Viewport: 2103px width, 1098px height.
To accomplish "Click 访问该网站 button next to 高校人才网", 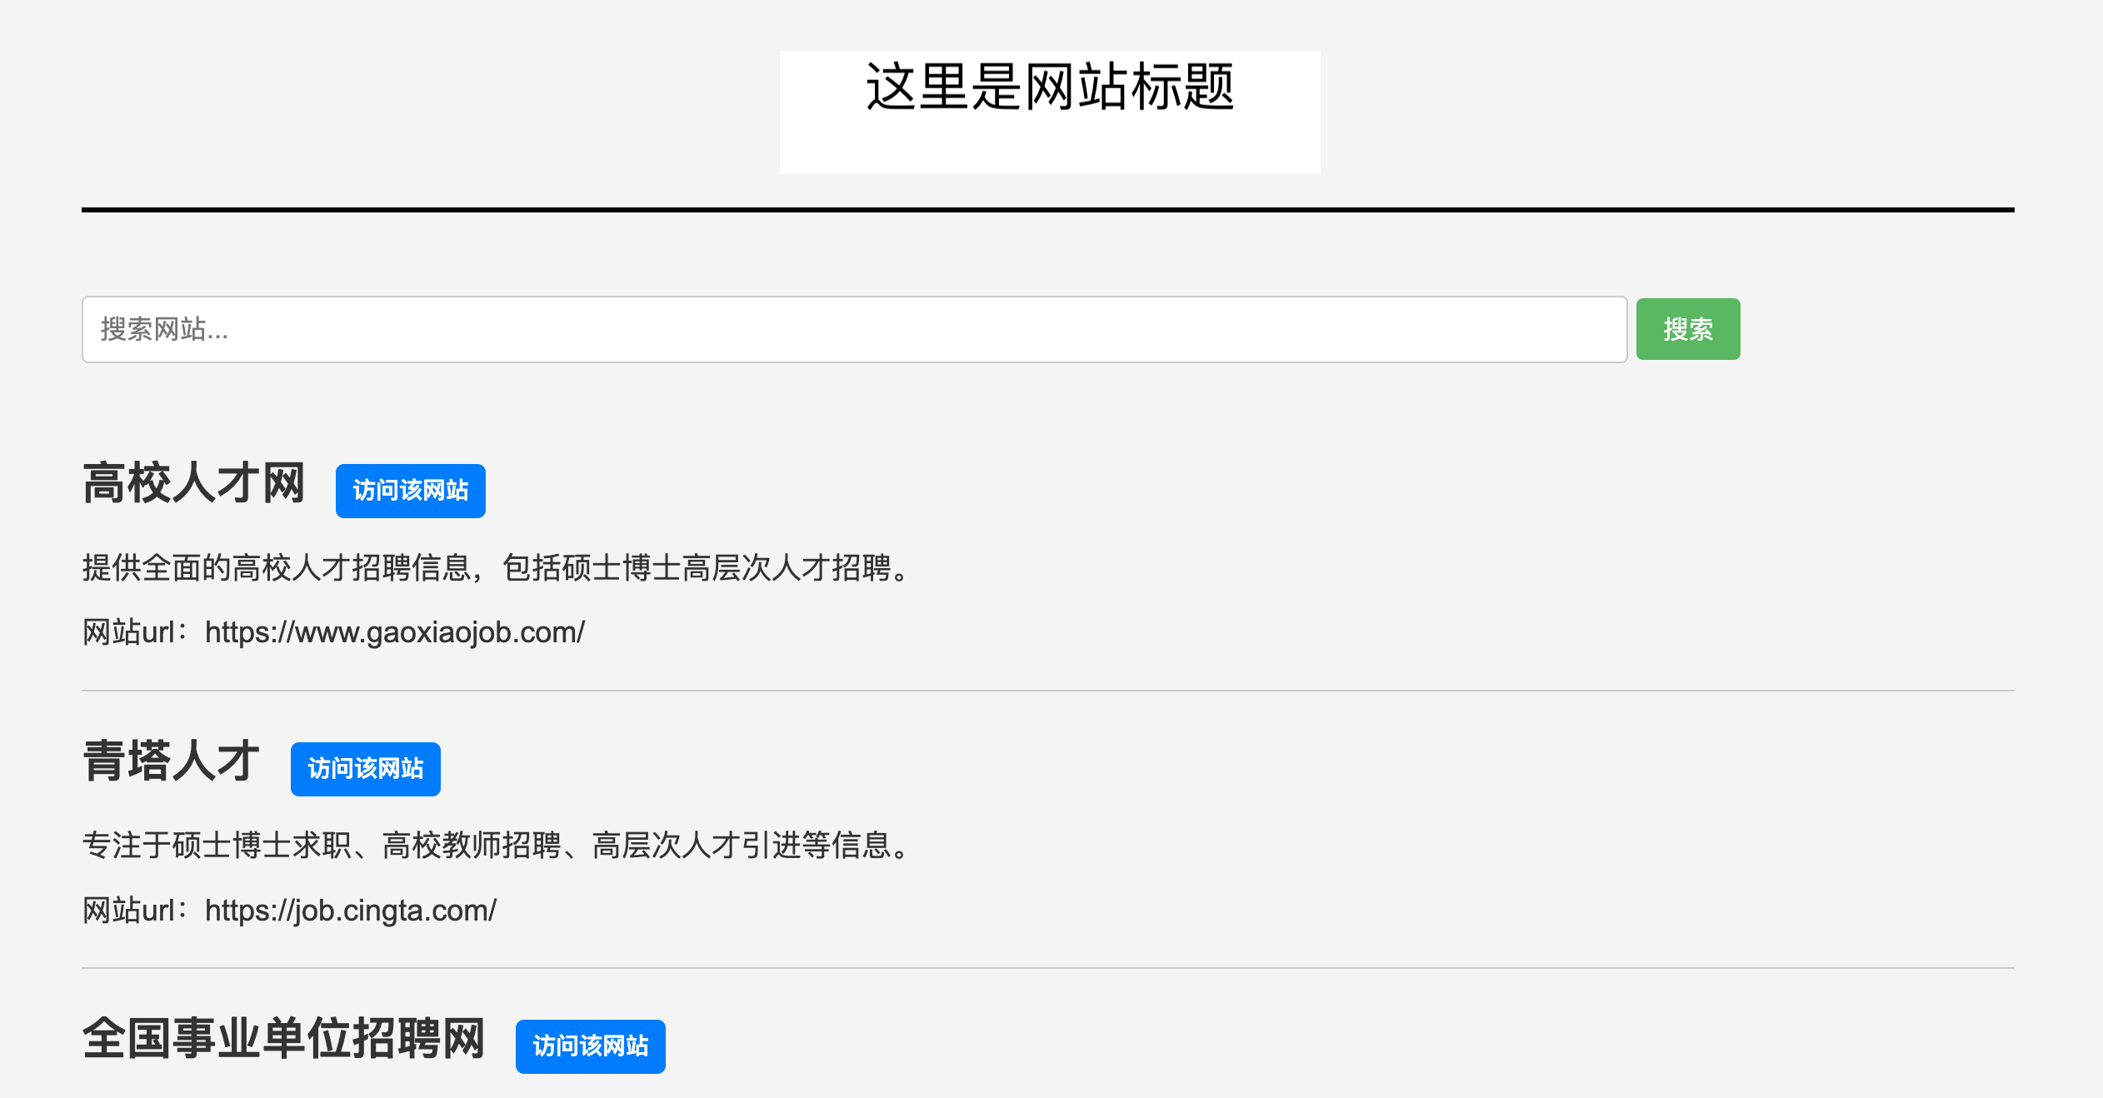I will [410, 491].
